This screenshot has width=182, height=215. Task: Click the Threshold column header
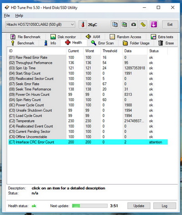pyautogui.click(x=111, y=51)
